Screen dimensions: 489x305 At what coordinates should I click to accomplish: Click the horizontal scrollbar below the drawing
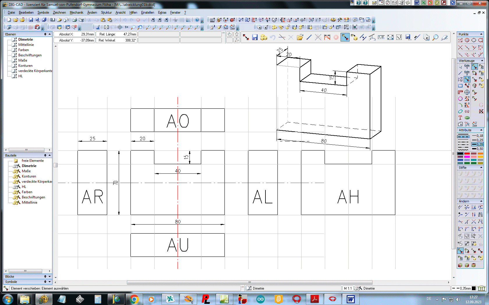click(249, 282)
